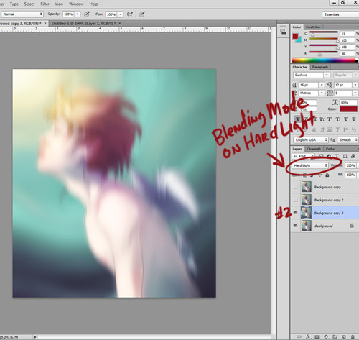Open the Select menu
The height and width of the screenshot is (340, 359).
(29, 4)
